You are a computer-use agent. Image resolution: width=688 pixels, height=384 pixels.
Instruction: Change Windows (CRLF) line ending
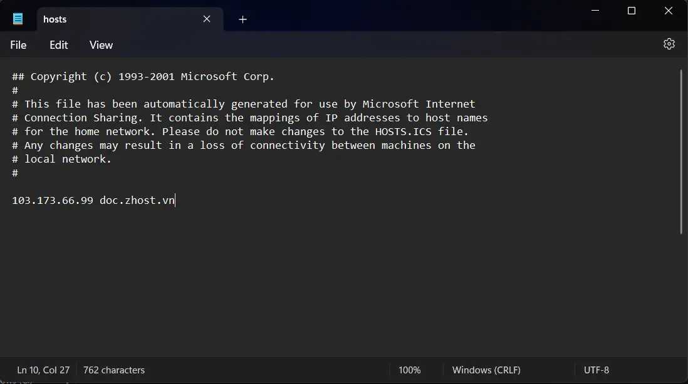486,370
